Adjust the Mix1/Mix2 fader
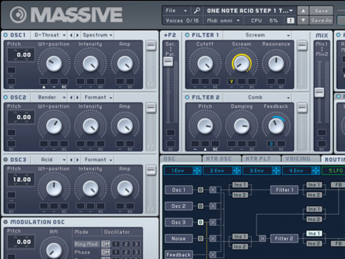The width and height of the screenshot is (345, 259). (319, 92)
